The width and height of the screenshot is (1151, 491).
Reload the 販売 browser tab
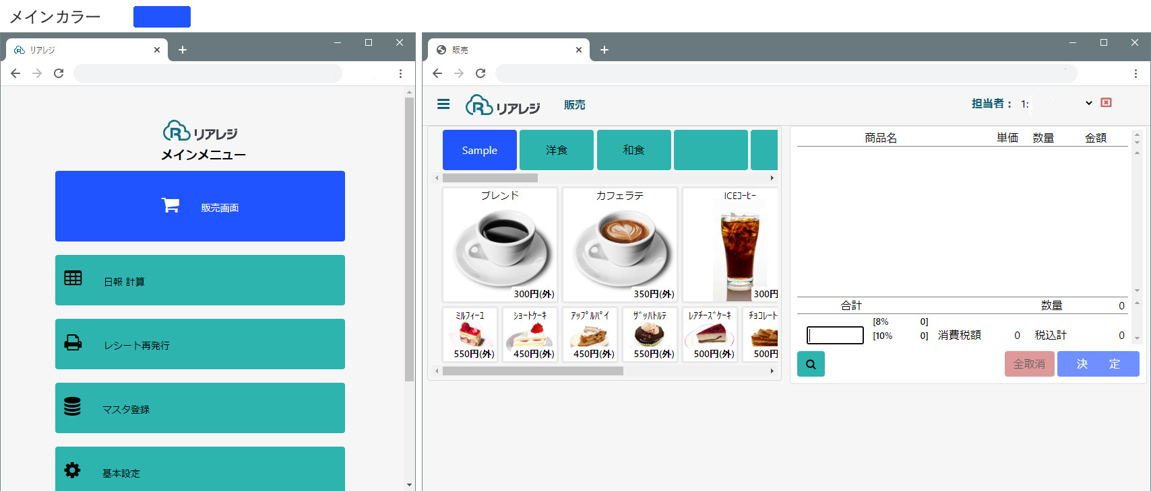pyautogui.click(x=480, y=73)
